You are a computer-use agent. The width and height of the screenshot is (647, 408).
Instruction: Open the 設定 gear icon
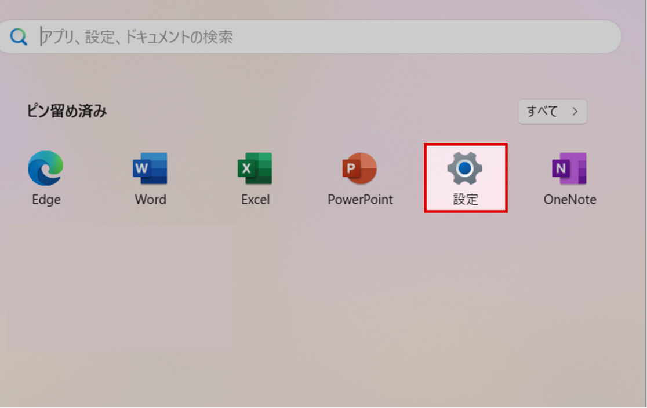click(464, 168)
